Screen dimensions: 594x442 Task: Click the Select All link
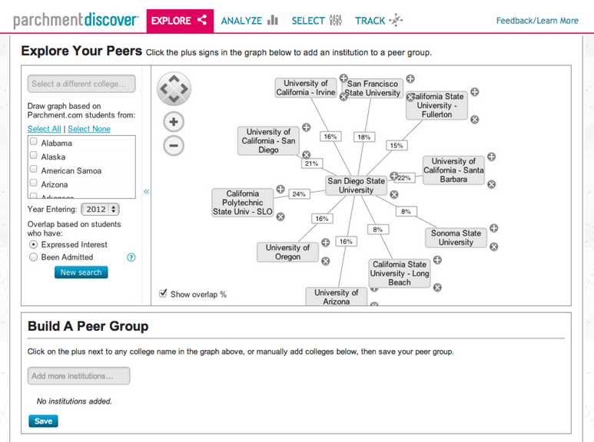44,129
